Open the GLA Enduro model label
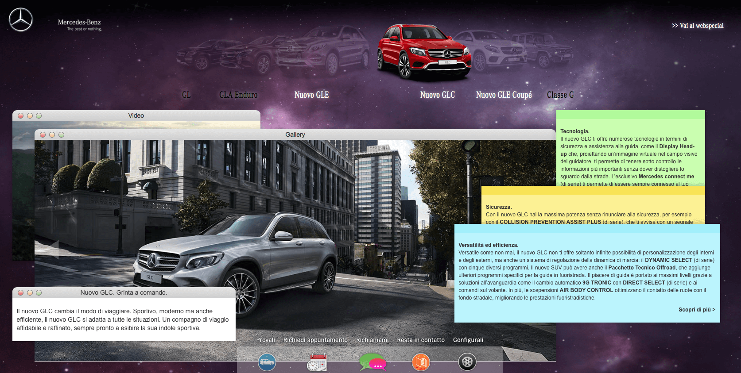The height and width of the screenshot is (373, 741). click(x=238, y=95)
